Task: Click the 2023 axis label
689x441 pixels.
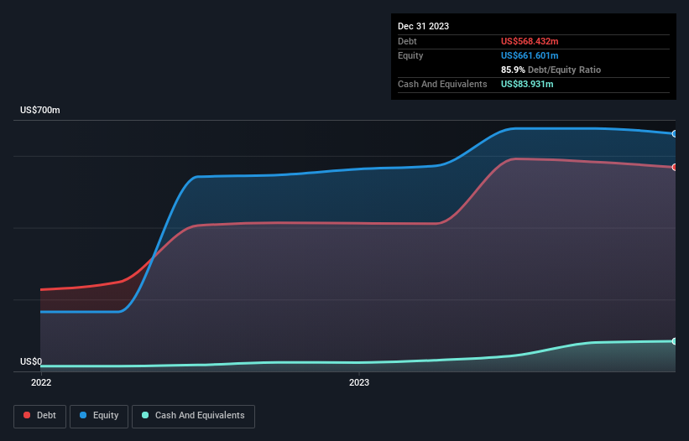Action: coord(359,382)
